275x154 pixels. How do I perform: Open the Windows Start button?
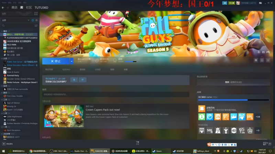pyautogui.click(x=3, y=151)
